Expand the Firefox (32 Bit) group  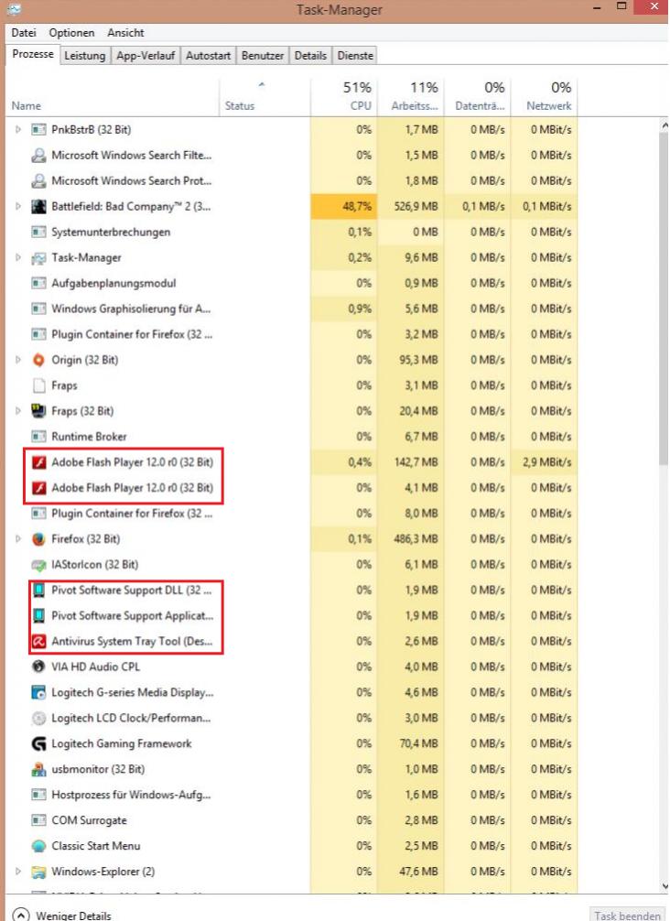tap(18, 539)
